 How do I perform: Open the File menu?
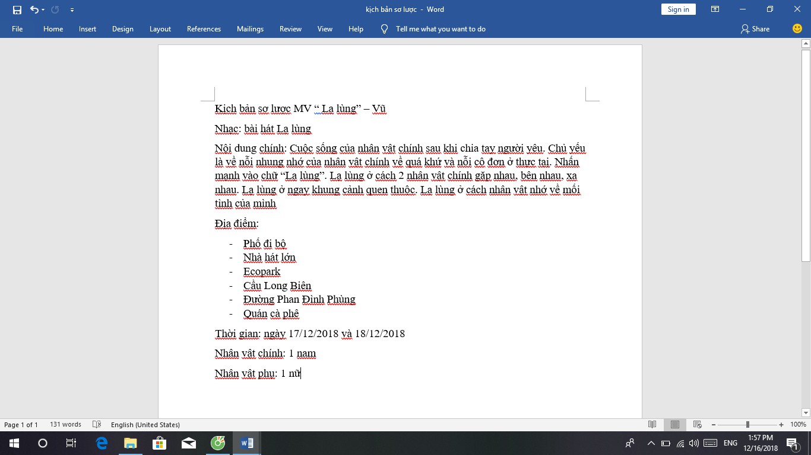click(17, 28)
